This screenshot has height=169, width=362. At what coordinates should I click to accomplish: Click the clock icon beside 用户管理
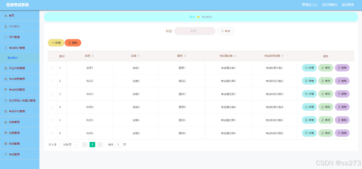click(6, 37)
